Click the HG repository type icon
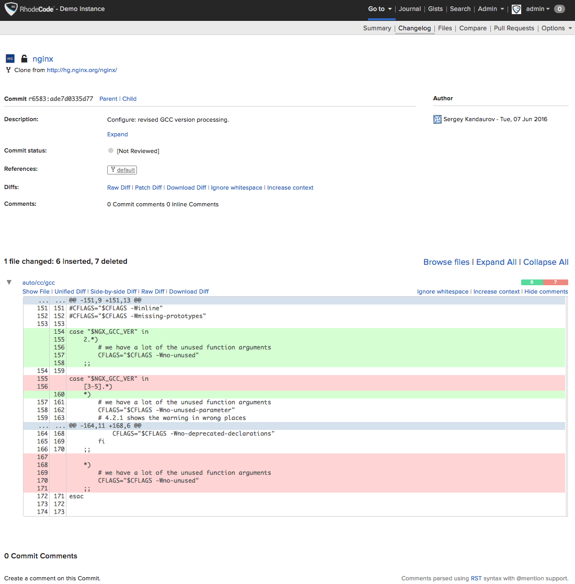This screenshot has width=575, height=584. pyautogui.click(x=10, y=59)
